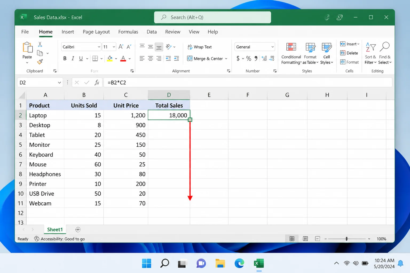Switch to the Formulas tab
Viewport: 410px width, 273px height.
(x=128, y=32)
